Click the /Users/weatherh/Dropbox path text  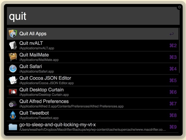coord(93,130)
